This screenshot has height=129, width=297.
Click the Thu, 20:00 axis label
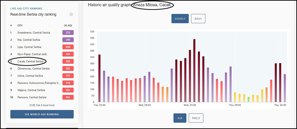pos(280,105)
